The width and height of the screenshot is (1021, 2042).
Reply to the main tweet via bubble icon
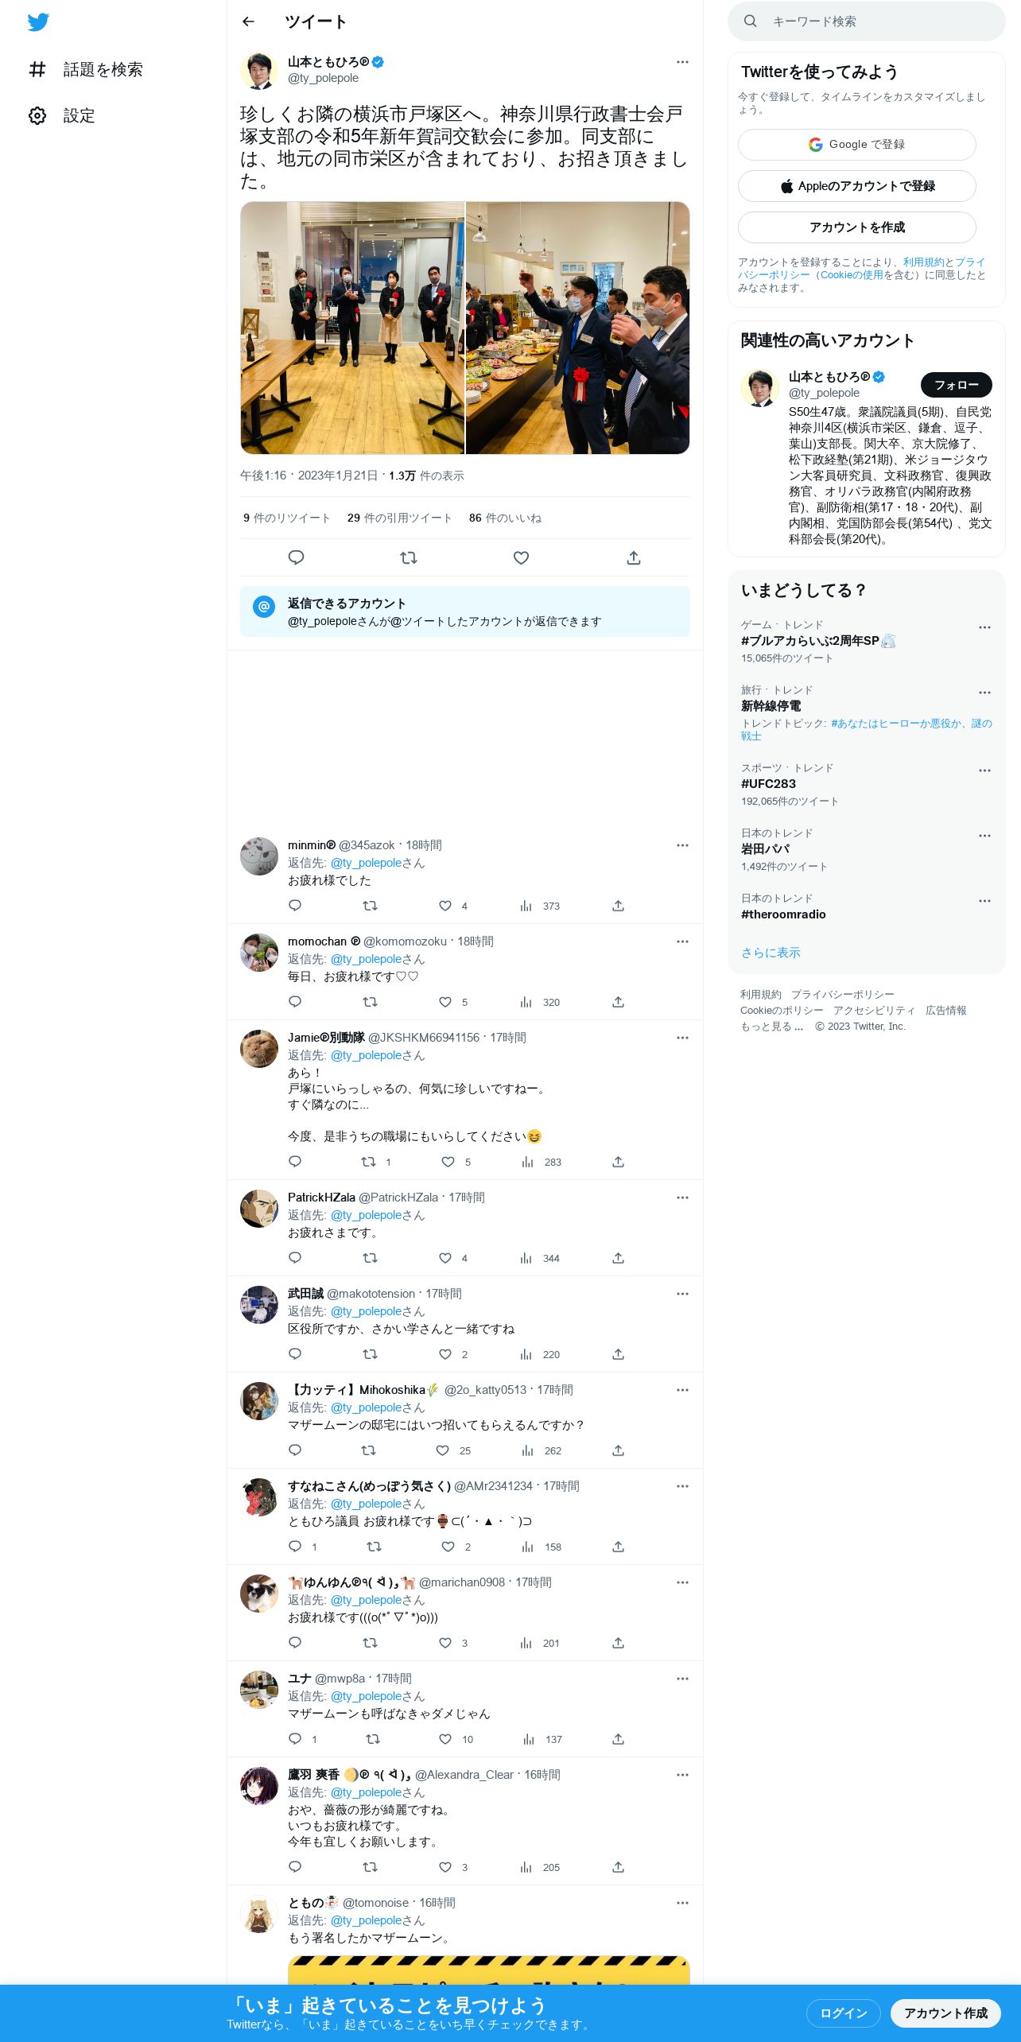pyautogui.click(x=296, y=557)
